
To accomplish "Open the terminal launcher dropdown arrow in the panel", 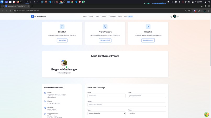I will (23, 2).
